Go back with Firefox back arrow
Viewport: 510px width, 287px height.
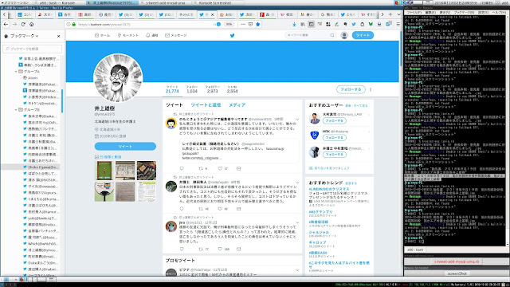pos(6,24)
